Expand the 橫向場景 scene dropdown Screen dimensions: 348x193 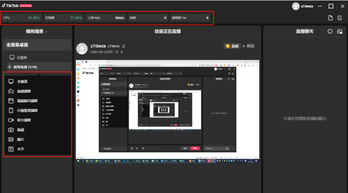[37, 31]
